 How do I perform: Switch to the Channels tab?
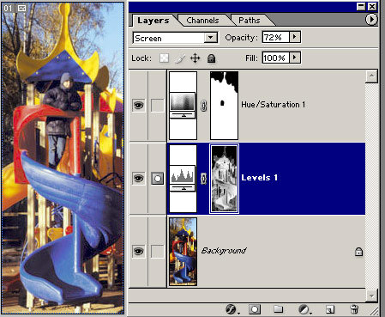(202, 21)
